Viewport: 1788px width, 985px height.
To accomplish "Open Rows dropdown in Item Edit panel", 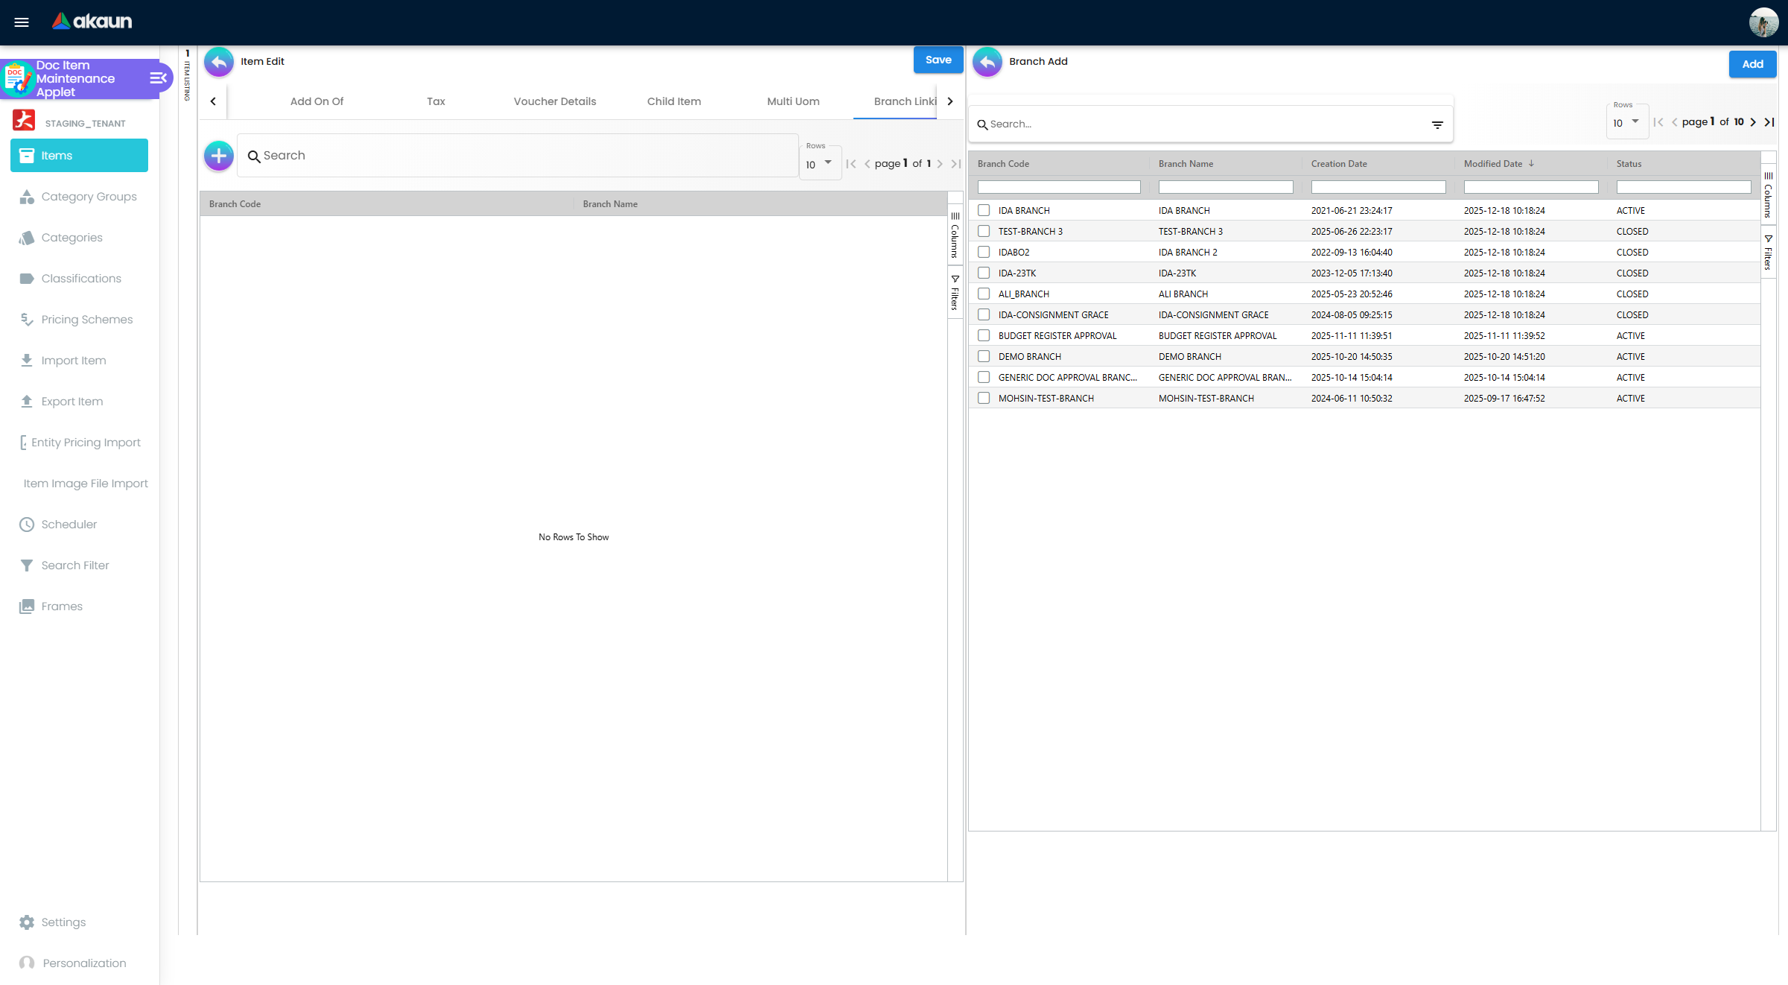I will 819,164.
